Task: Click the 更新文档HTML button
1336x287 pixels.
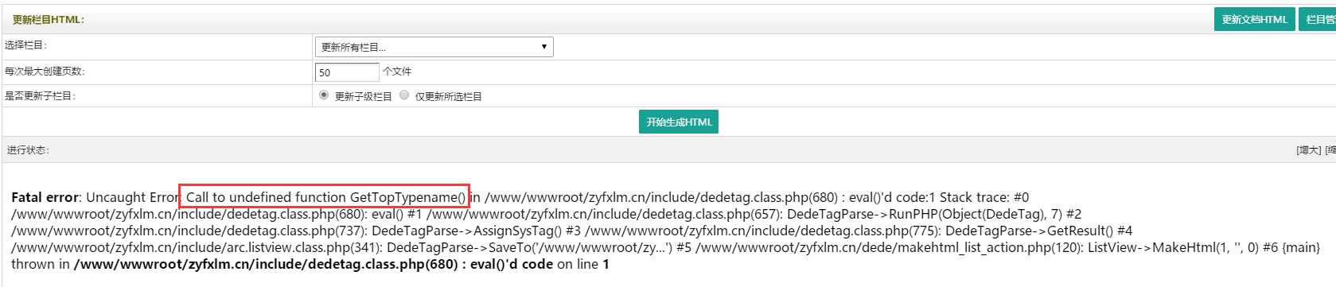Action: point(1254,19)
